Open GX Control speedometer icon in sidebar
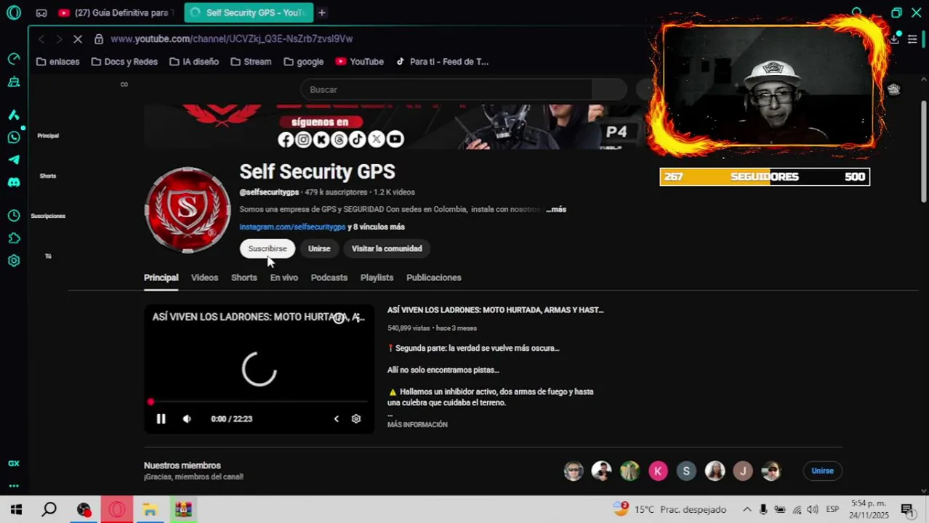The image size is (929, 523). coord(14,59)
